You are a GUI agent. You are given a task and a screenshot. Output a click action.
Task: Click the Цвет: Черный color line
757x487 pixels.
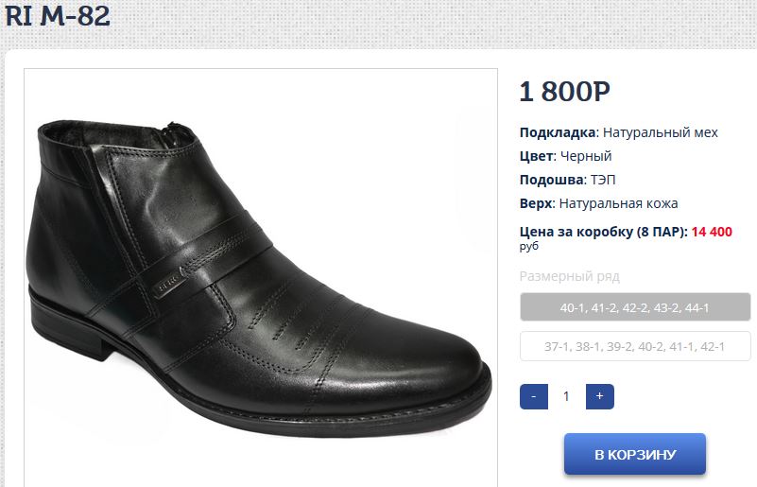[x=566, y=156]
